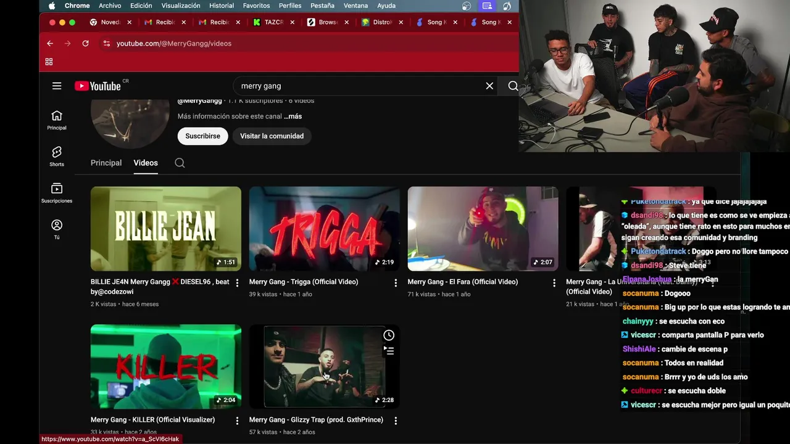Open Merry Gang - El Fara title link
Screen dimensions: 790x444
[x=463, y=282]
